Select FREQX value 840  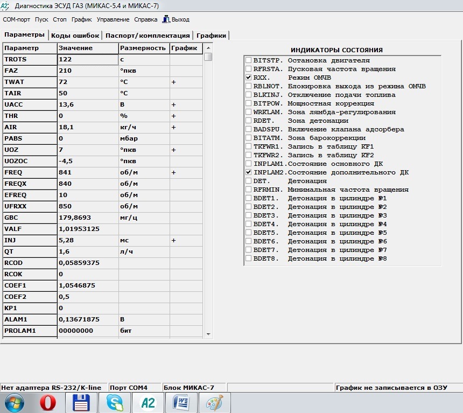pos(88,184)
